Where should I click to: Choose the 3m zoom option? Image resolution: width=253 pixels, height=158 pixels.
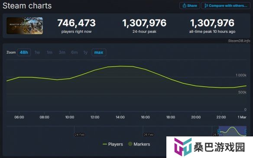click(x=62, y=52)
